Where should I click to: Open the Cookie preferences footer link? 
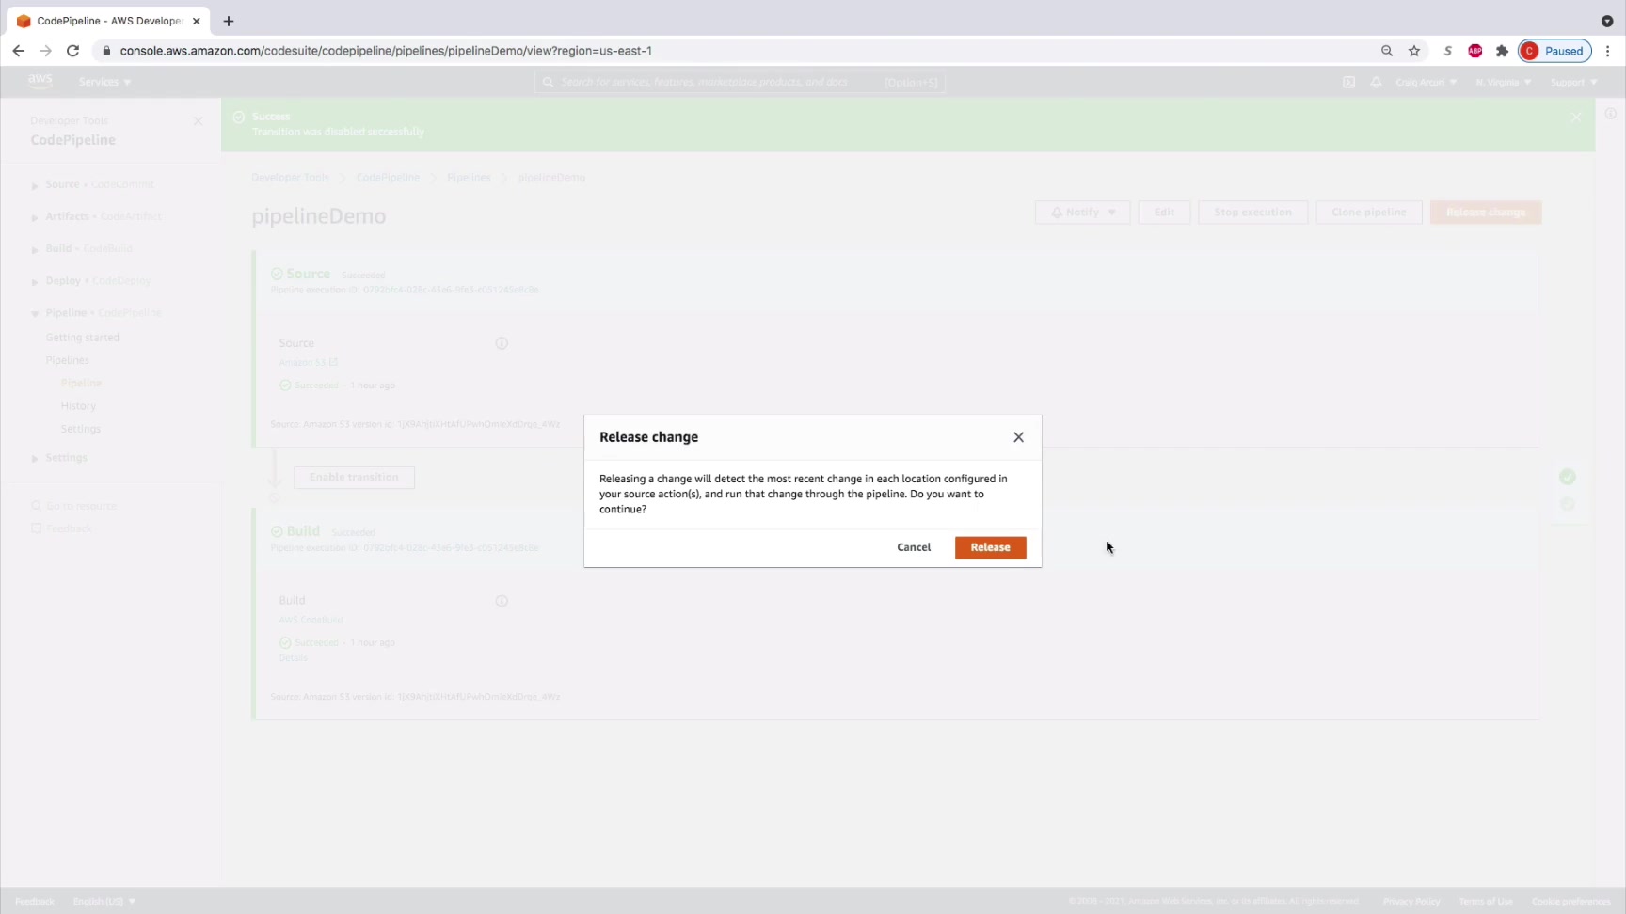1571,902
